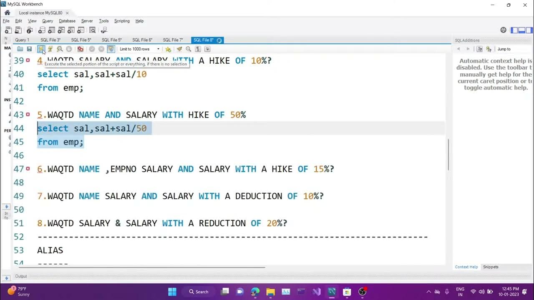Click the Commit transaction icon
This screenshot has width=534, height=300.
(92, 49)
